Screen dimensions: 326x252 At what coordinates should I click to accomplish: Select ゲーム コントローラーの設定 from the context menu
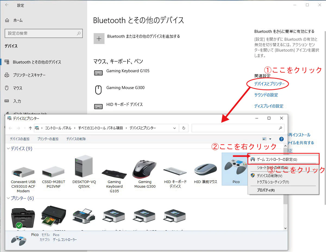pyautogui.click(x=283, y=159)
